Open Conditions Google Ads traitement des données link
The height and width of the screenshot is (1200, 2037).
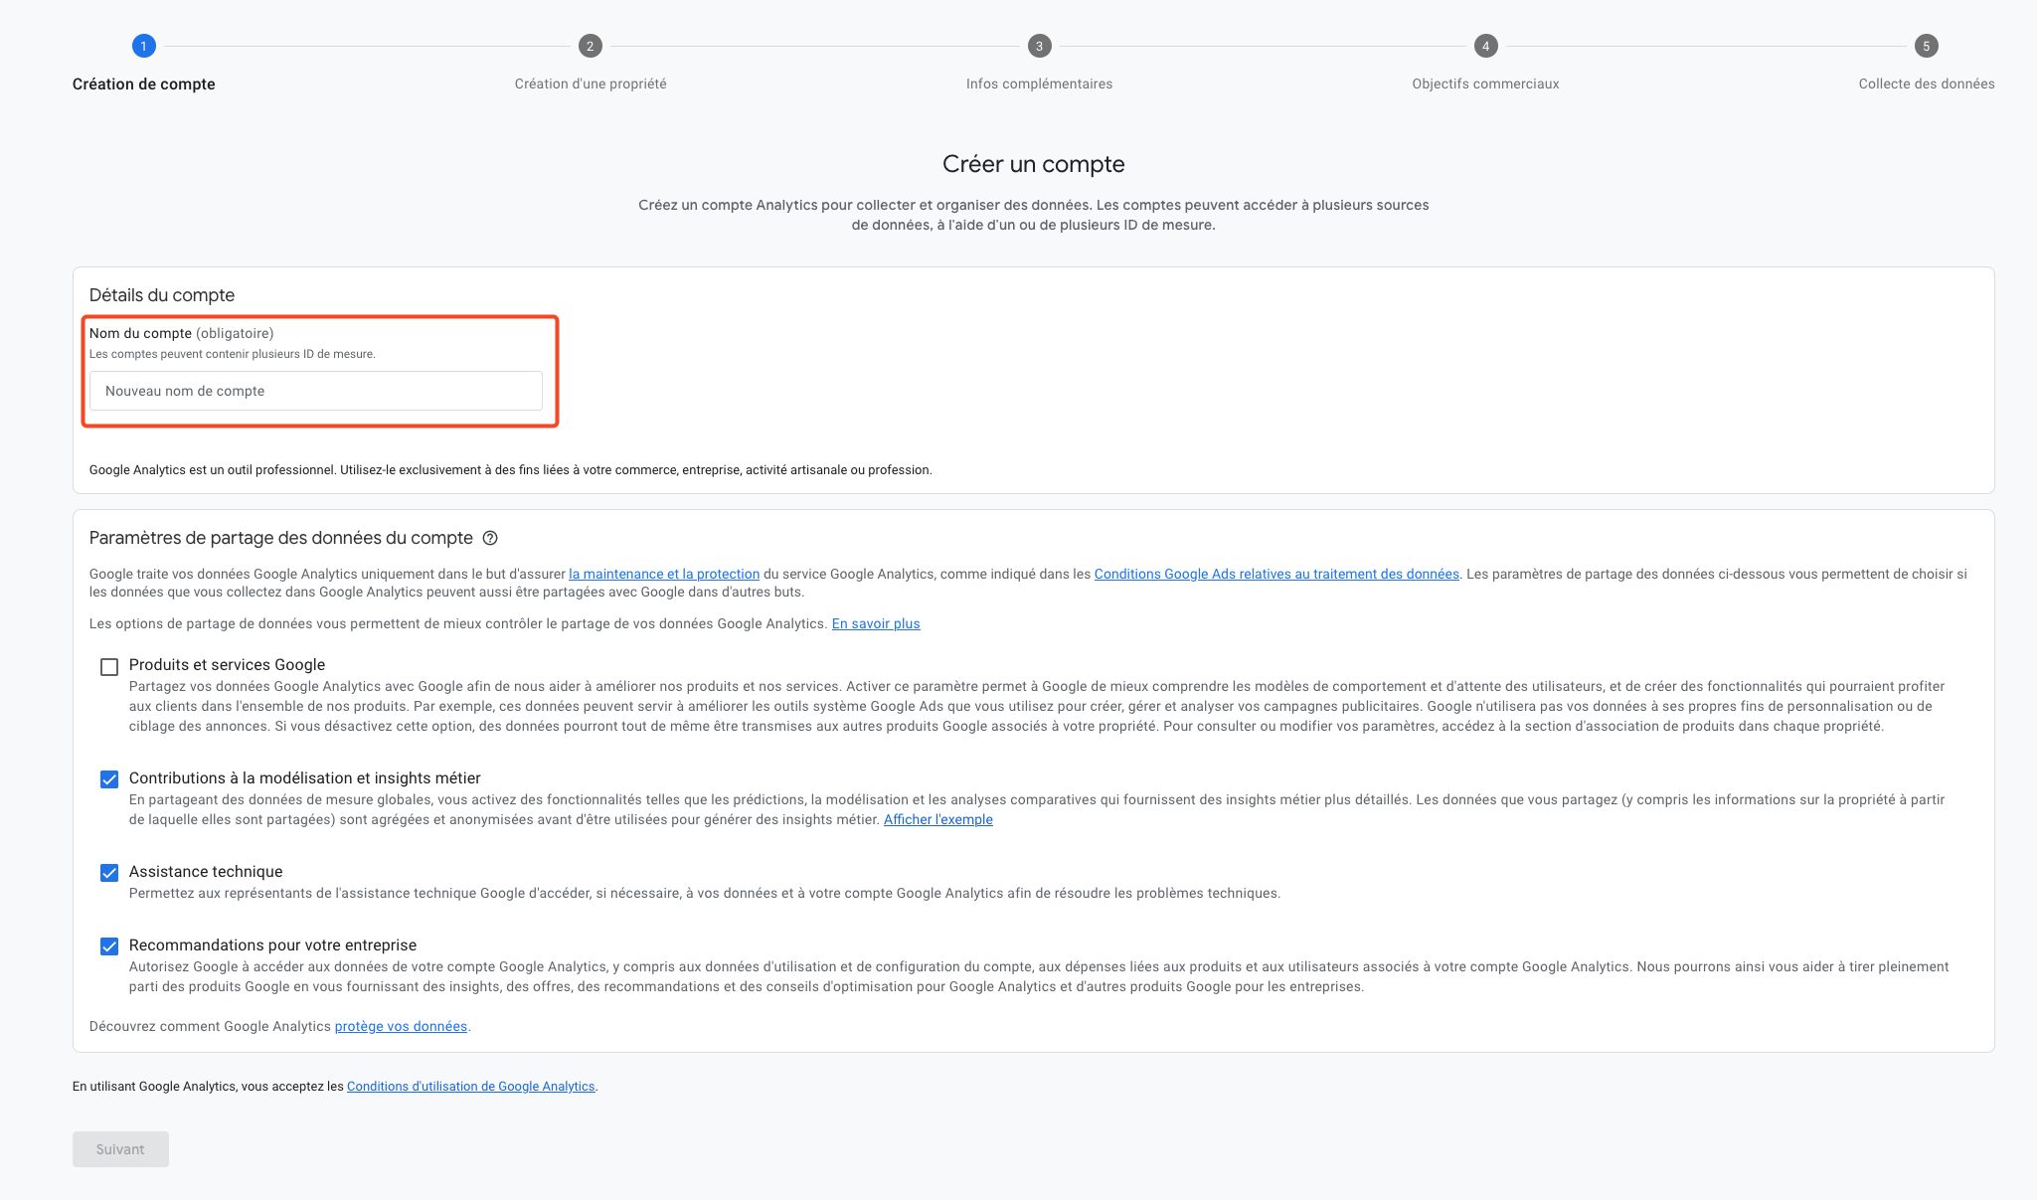pyautogui.click(x=1276, y=574)
